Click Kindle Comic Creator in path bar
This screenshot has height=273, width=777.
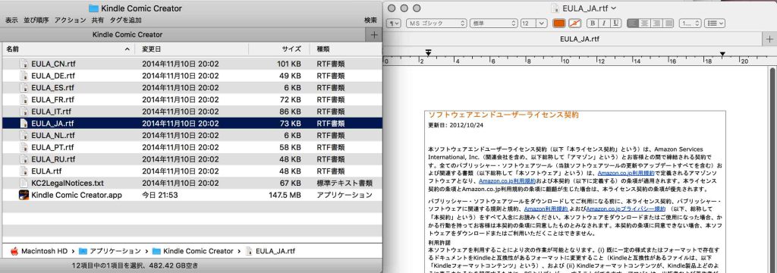[x=192, y=251]
